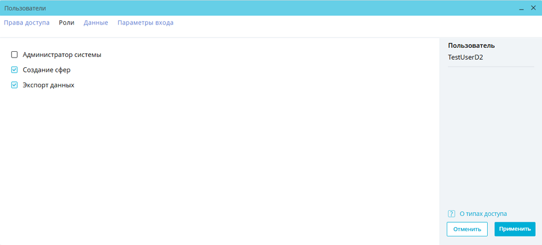Click the question mark help icon
The image size is (542, 245).
point(452,214)
